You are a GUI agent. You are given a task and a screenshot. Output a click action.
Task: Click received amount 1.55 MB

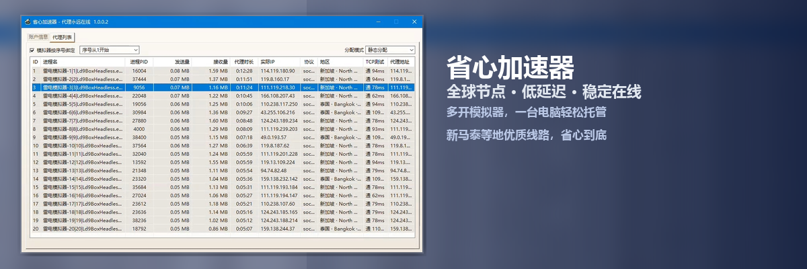tap(219, 162)
